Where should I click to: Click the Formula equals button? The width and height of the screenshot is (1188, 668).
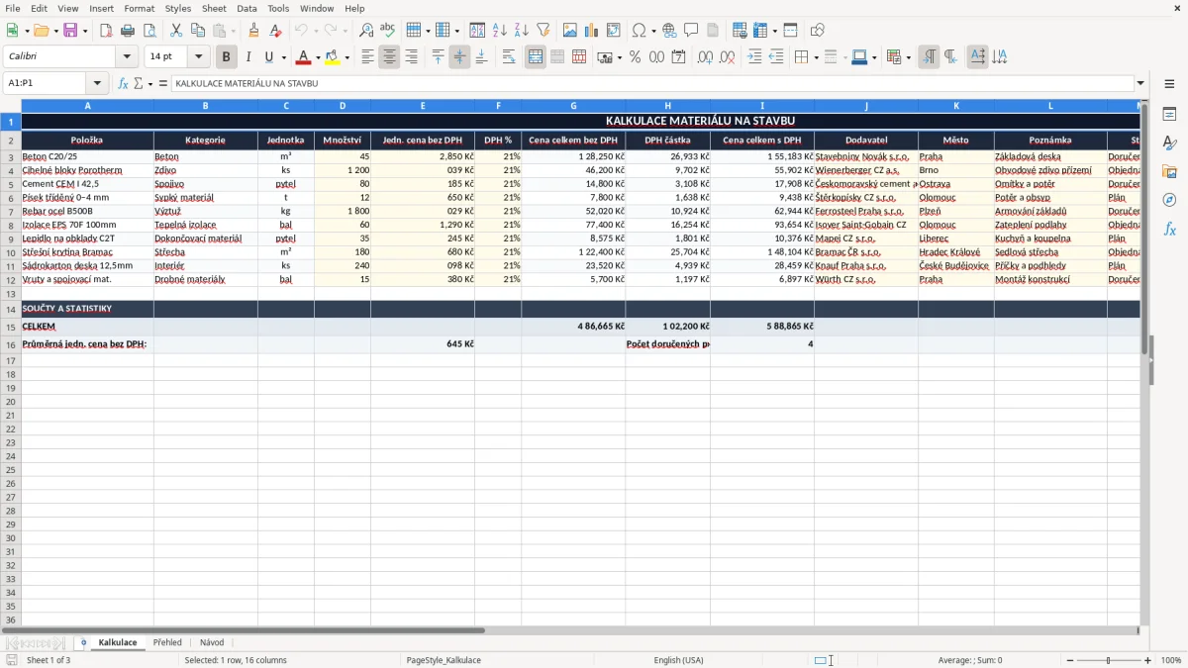pos(162,84)
